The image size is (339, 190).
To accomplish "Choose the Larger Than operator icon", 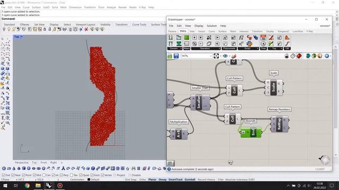I will [x=217, y=37].
